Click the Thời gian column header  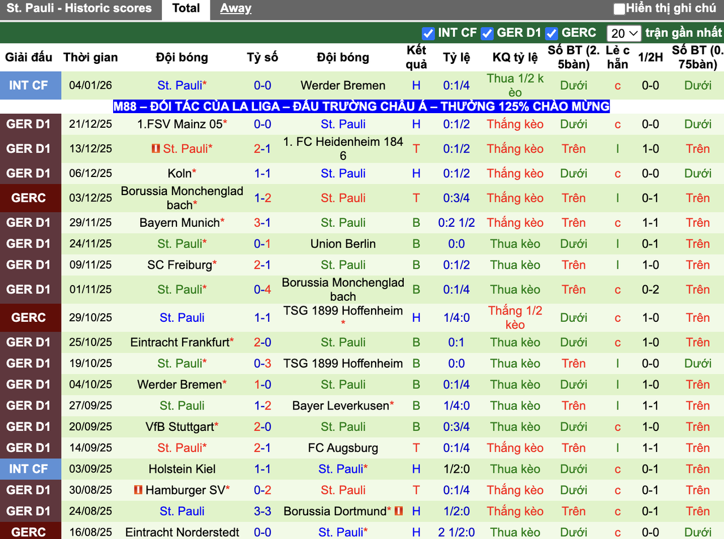pyautogui.click(x=90, y=57)
